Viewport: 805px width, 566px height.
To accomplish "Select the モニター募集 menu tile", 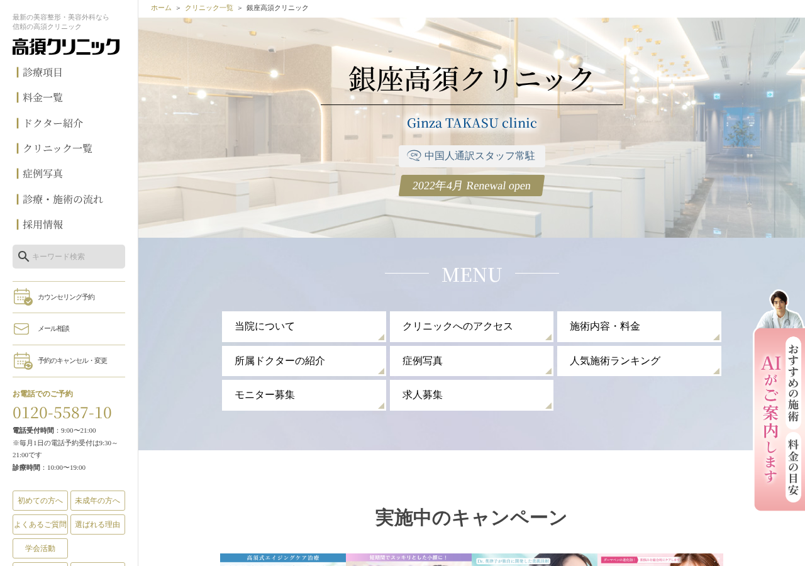I will point(304,395).
